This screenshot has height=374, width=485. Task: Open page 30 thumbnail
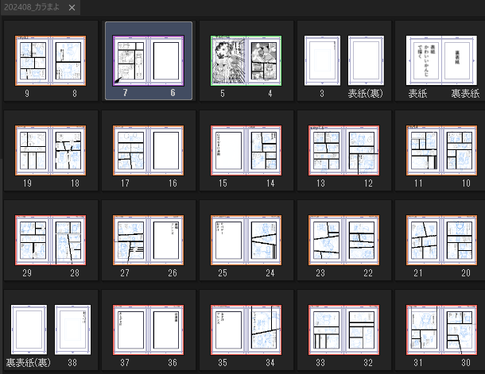pos(460,330)
